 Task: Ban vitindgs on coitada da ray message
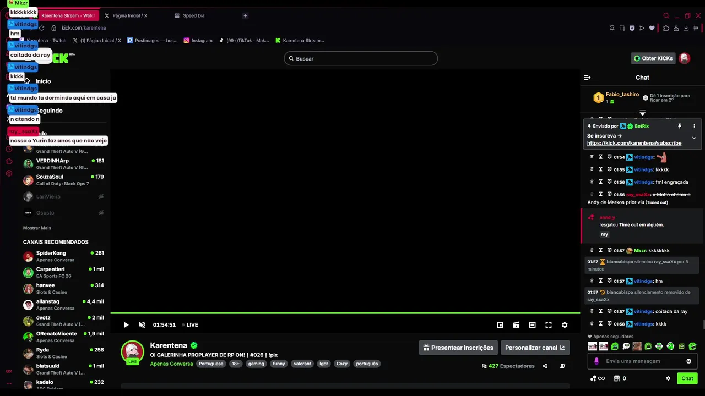pyautogui.click(x=610, y=311)
